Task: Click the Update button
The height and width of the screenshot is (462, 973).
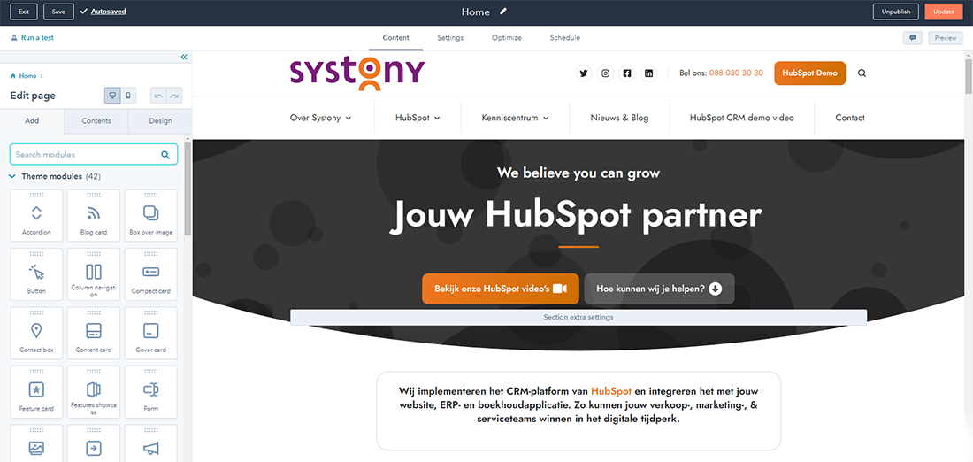Action: (x=944, y=12)
